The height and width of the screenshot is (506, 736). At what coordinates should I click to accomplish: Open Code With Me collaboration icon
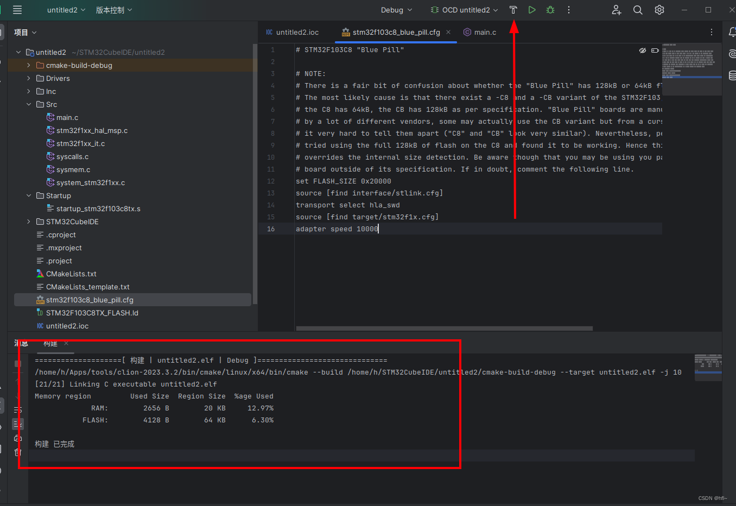coord(616,9)
